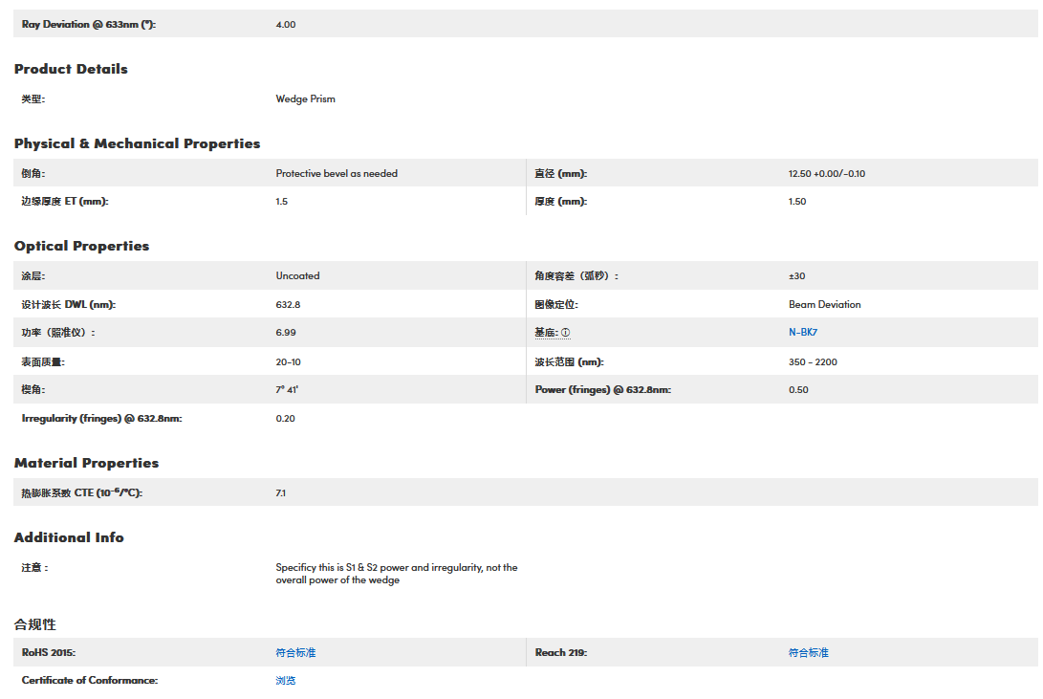Click the Protective bevel as needed text

pos(337,173)
